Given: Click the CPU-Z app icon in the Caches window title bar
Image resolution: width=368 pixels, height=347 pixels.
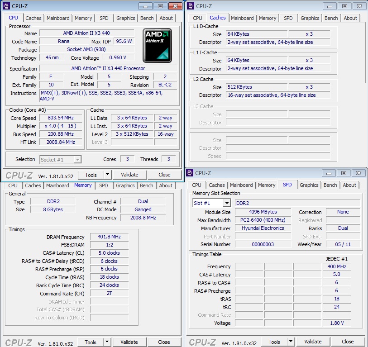Looking at the screenshot, I should pos(191,6).
